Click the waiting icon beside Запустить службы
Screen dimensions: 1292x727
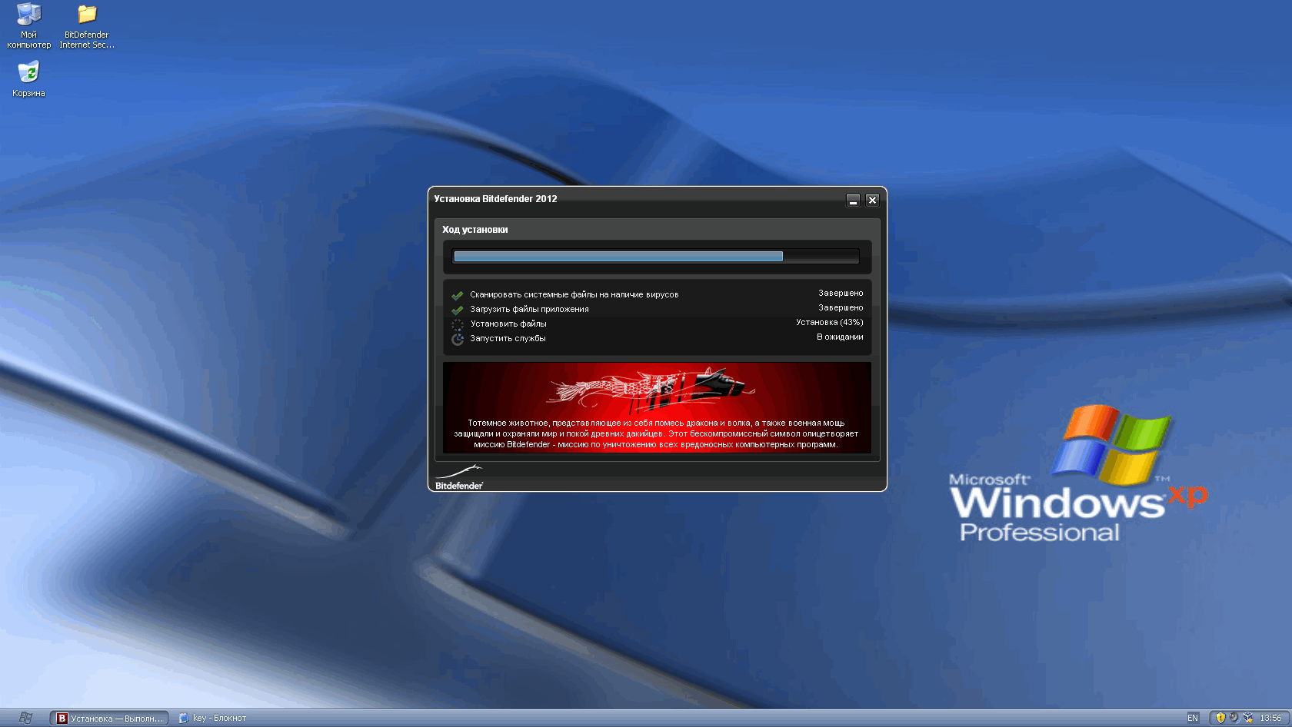(458, 339)
